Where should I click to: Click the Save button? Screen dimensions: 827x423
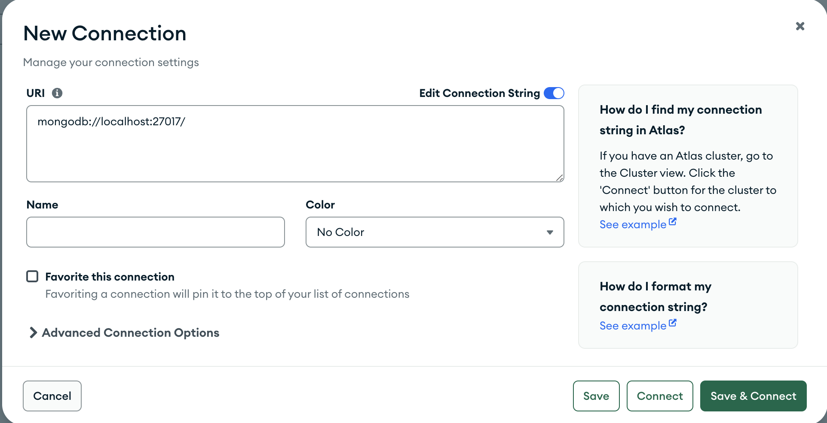coord(596,396)
